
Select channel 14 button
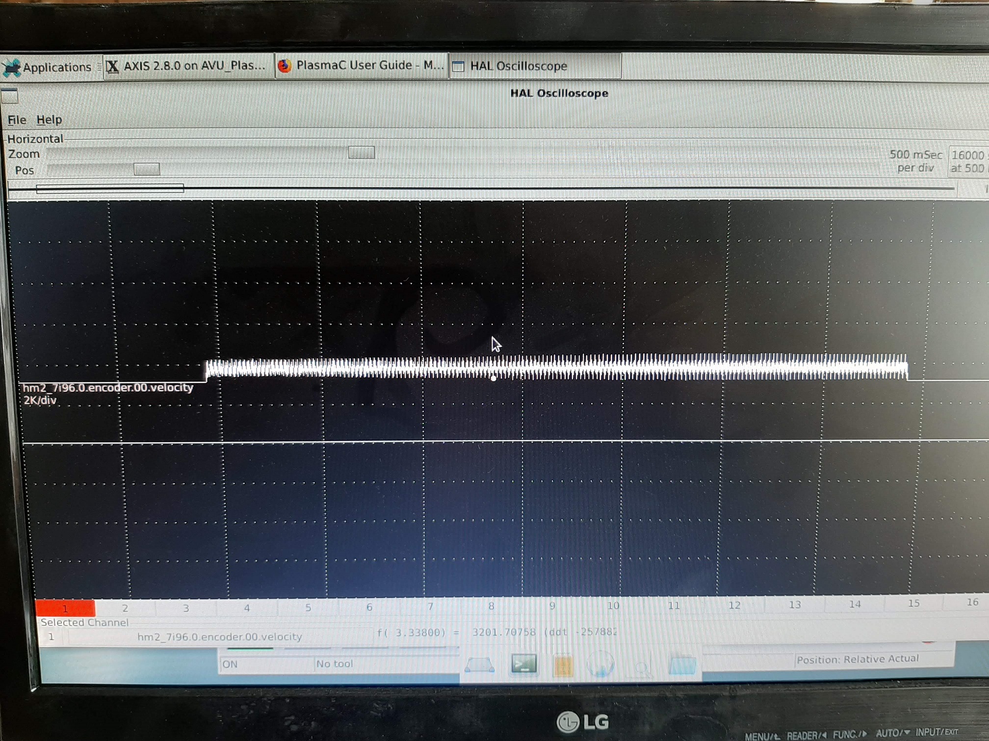(855, 604)
